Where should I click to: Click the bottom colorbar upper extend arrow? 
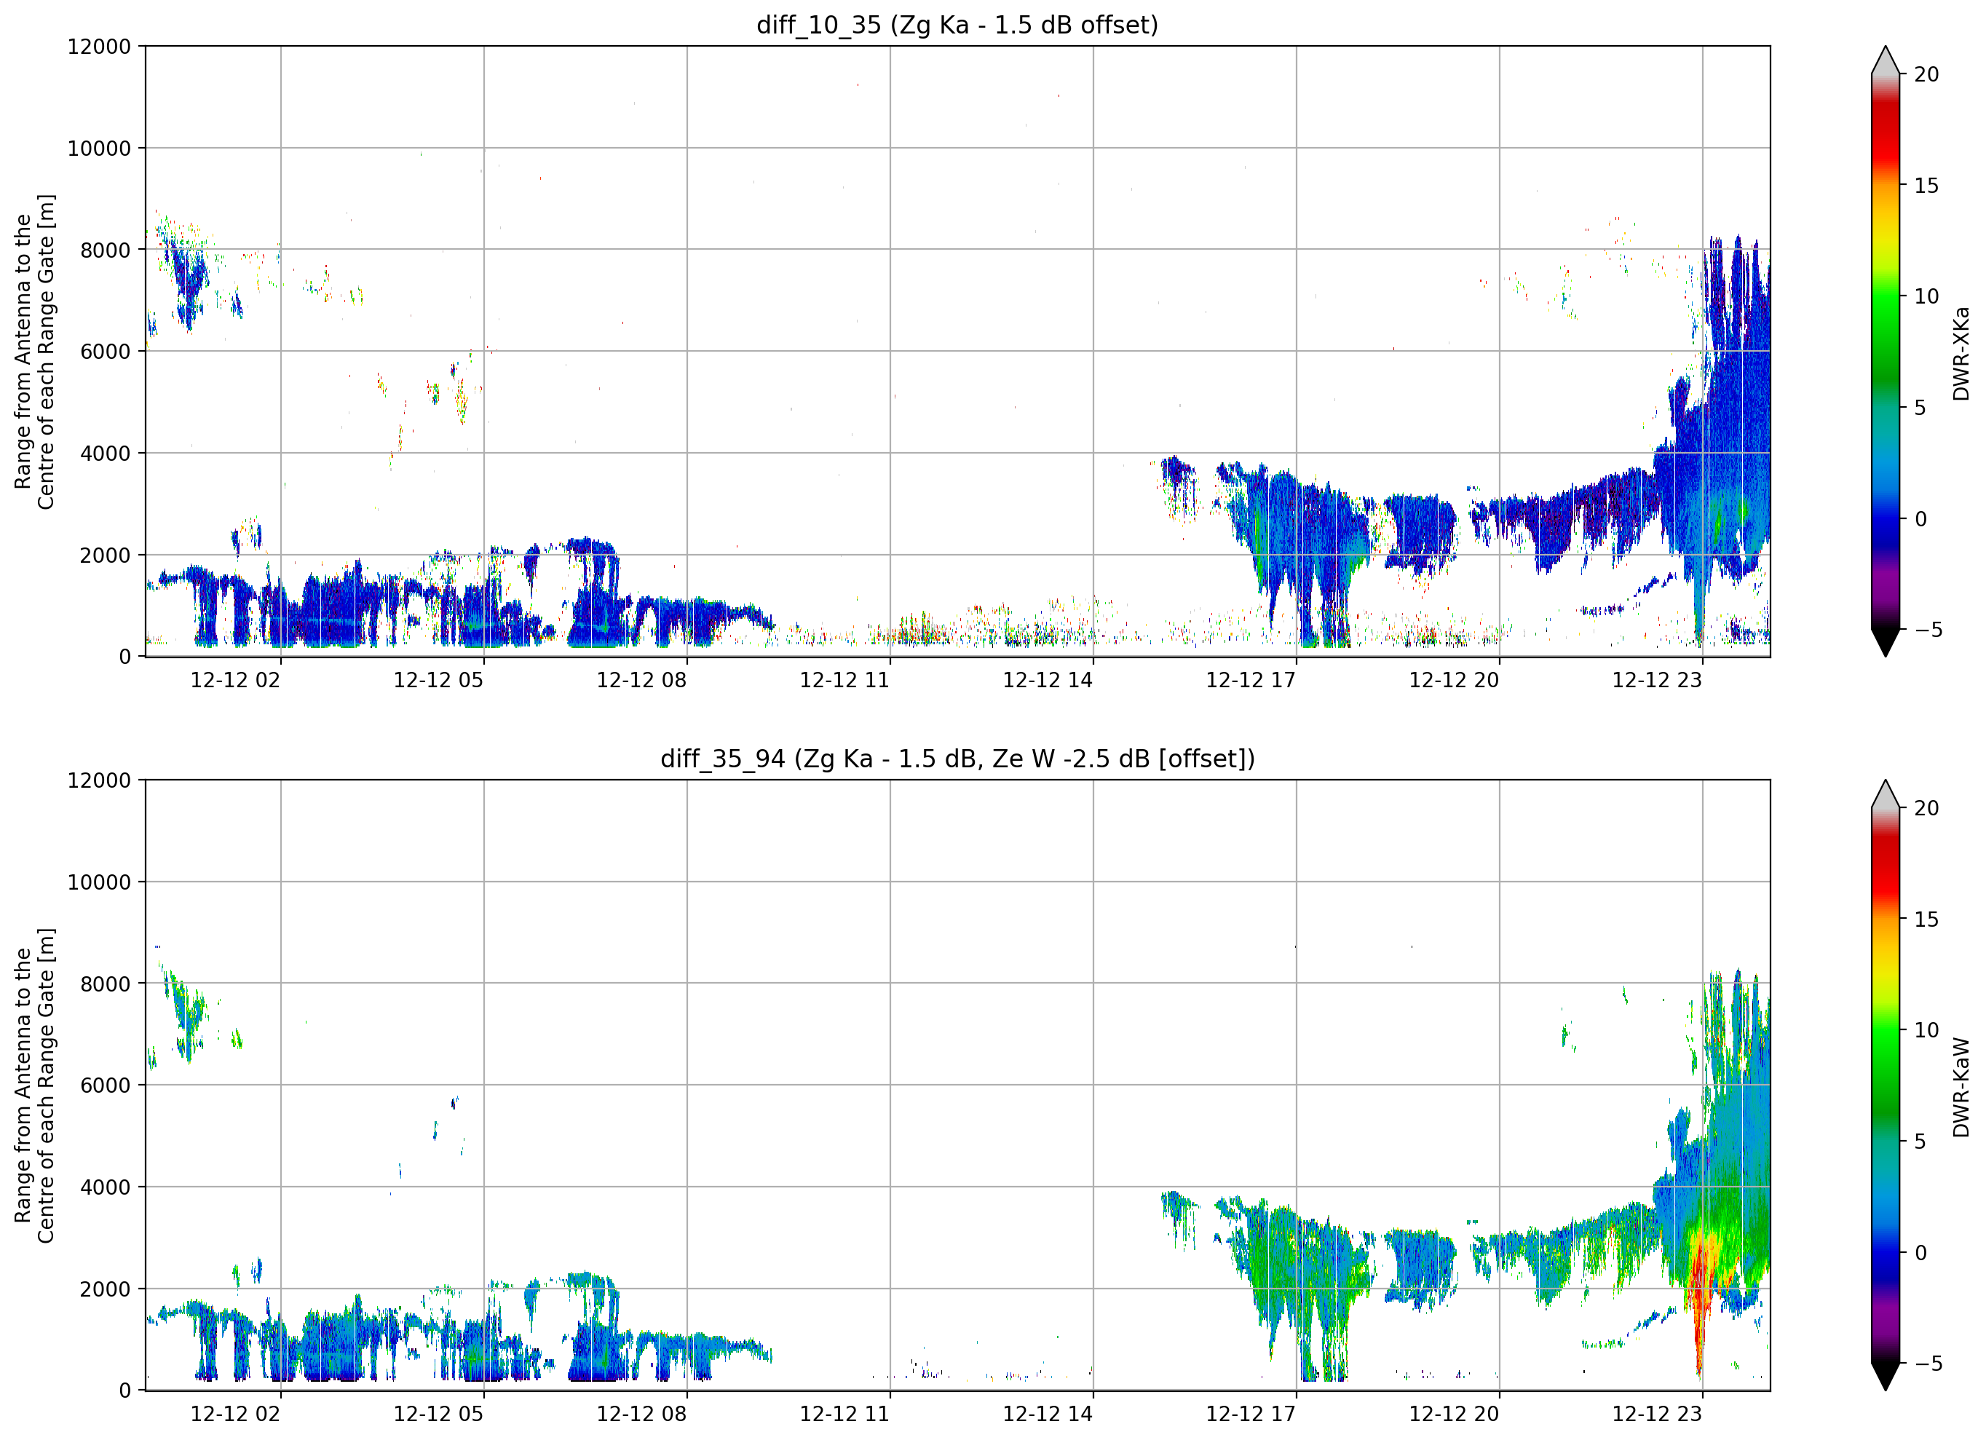[1886, 794]
